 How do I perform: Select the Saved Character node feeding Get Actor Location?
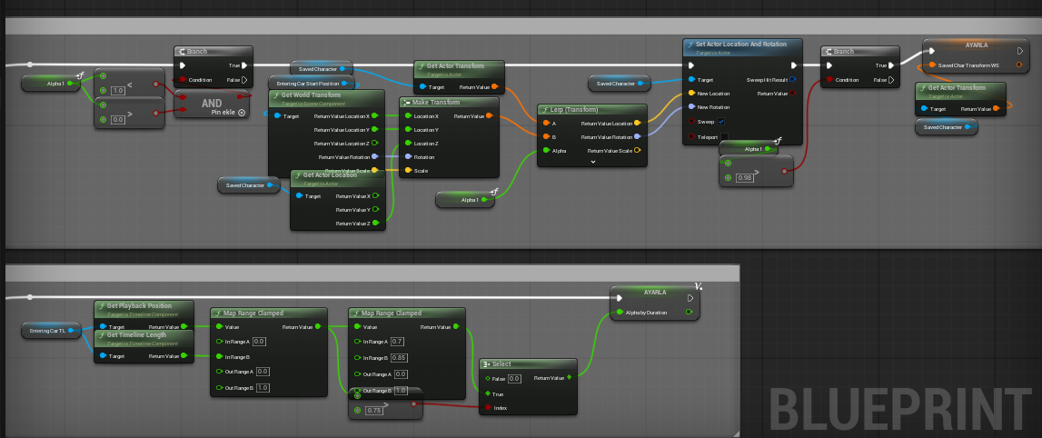[249, 185]
